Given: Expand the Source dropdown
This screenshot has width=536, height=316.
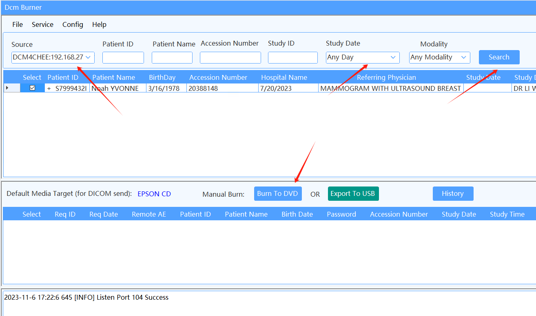Looking at the screenshot, I should [x=88, y=57].
